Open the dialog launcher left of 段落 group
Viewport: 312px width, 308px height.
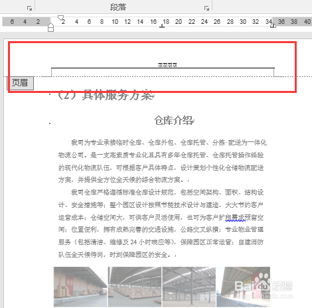point(29,9)
